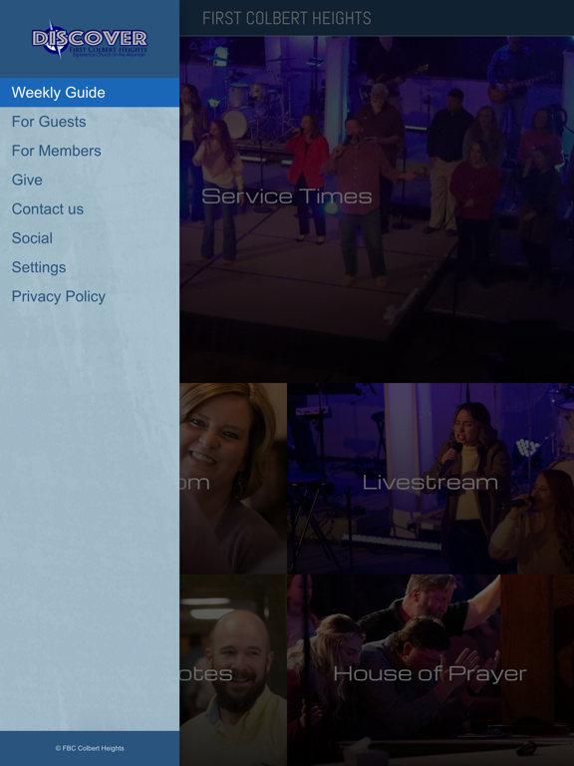
Task: Click the Discover First Colbert Heights logo
Action: pos(90,39)
